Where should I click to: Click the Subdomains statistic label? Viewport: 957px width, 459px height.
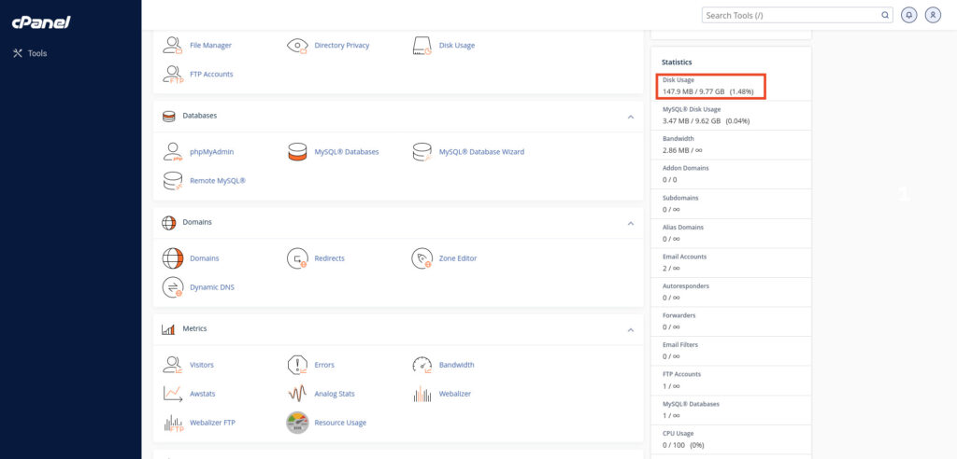[x=680, y=198]
